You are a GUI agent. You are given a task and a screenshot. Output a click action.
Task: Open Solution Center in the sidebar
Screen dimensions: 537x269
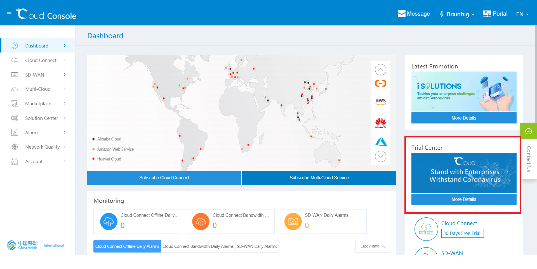(x=38, y=118)
